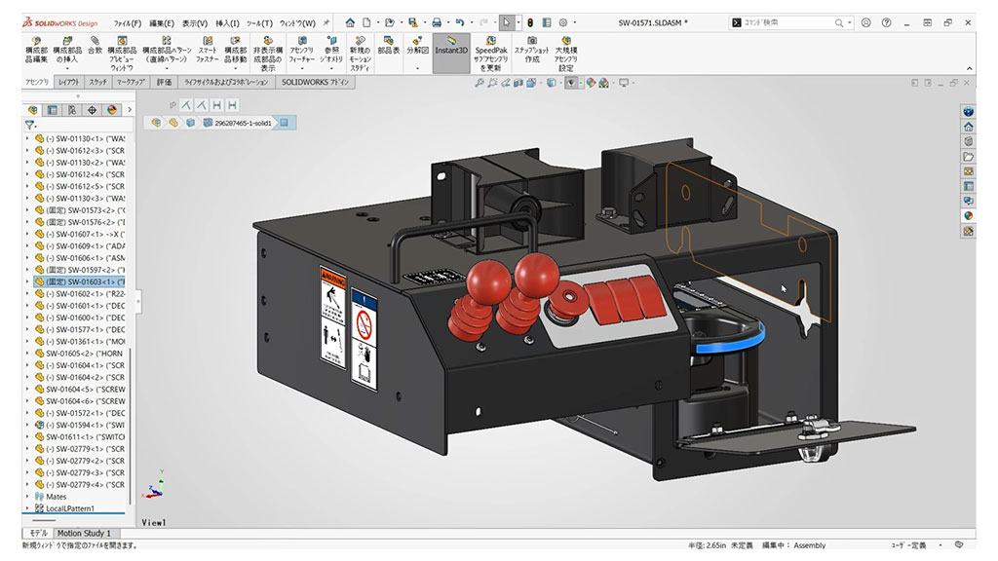
Task: Open the display style dropdown
Action: (560, 83)
